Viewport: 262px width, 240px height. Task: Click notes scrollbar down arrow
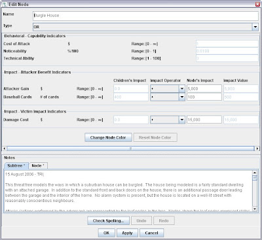click(x=255, y=209)
